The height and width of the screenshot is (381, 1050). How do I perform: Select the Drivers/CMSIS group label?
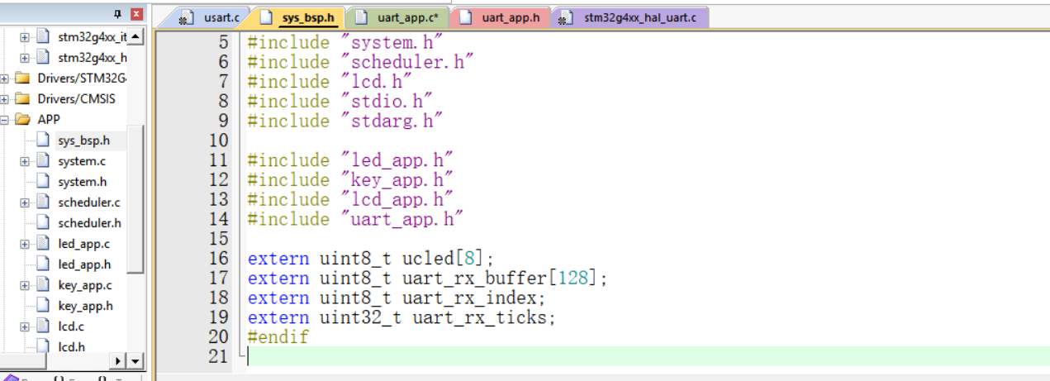click(77, 99)
